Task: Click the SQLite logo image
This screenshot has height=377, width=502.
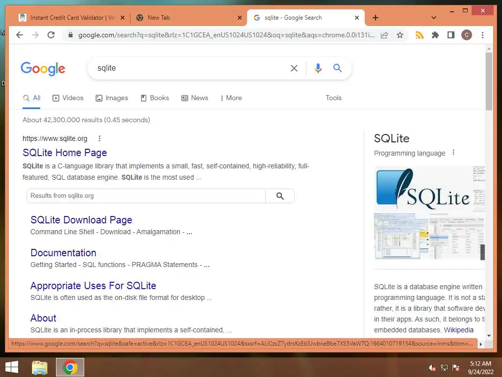Action: coord(423,189)
